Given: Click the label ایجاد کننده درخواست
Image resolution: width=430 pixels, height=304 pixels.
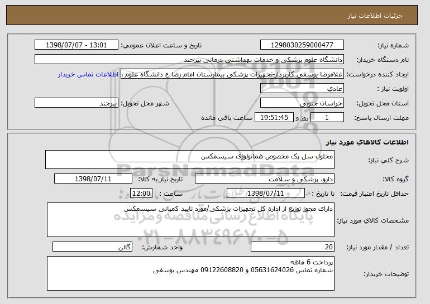Looking at the screenshot, I should click(378, 75).
